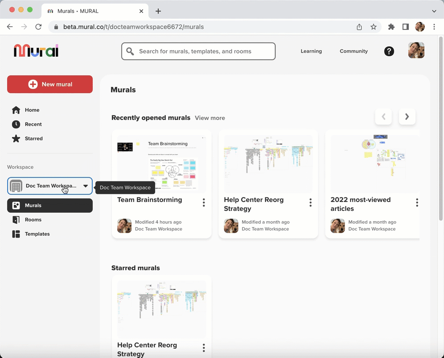The image size is (444, 358).
Task: Open the help question mark icon
Action: [x=389, y=51]
